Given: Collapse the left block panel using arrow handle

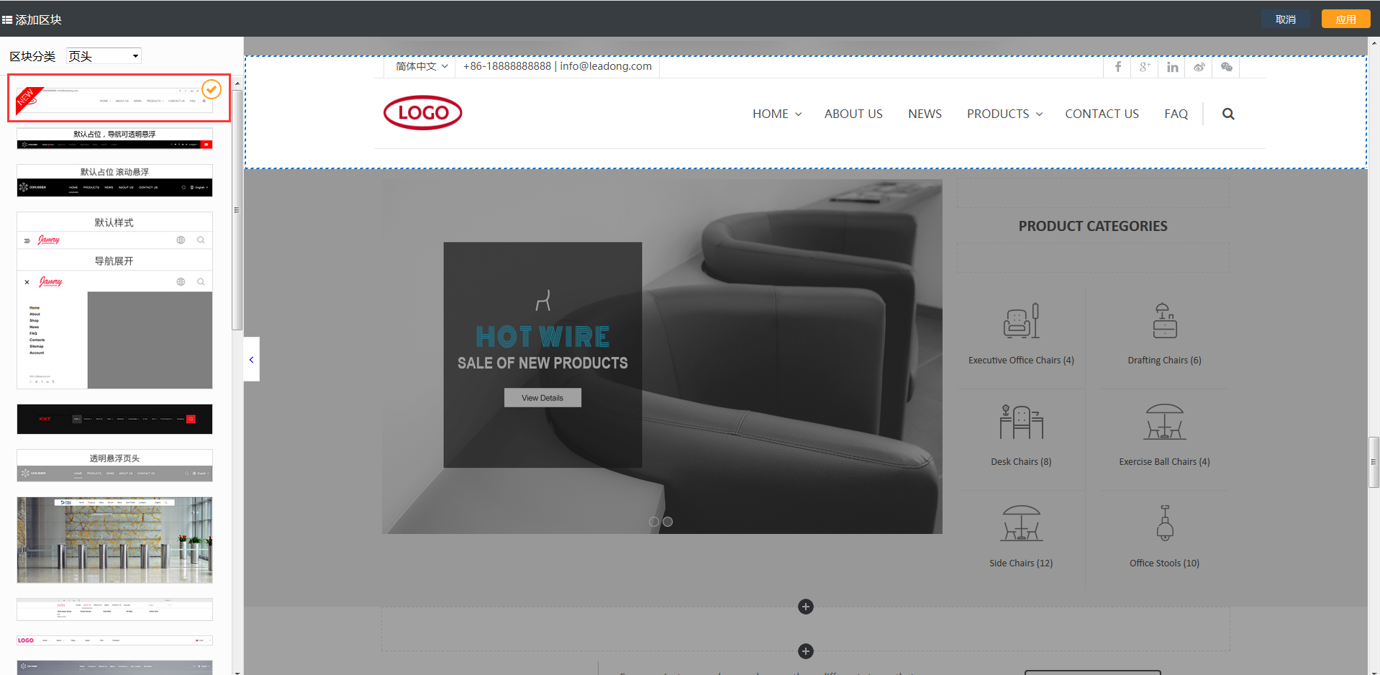Looking at the screenshot, I should [251, 359].
